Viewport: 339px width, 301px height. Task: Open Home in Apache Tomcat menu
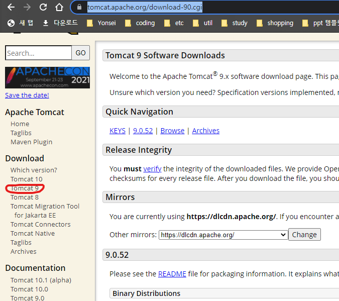[x=20, y=124]
